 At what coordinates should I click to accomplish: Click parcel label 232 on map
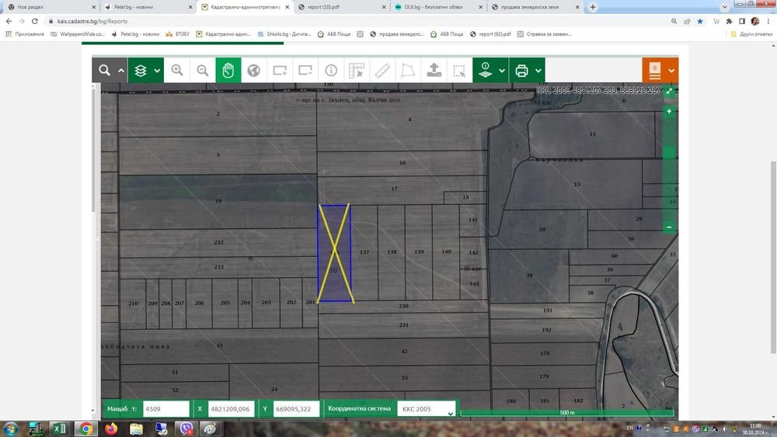tap(218, 242)
